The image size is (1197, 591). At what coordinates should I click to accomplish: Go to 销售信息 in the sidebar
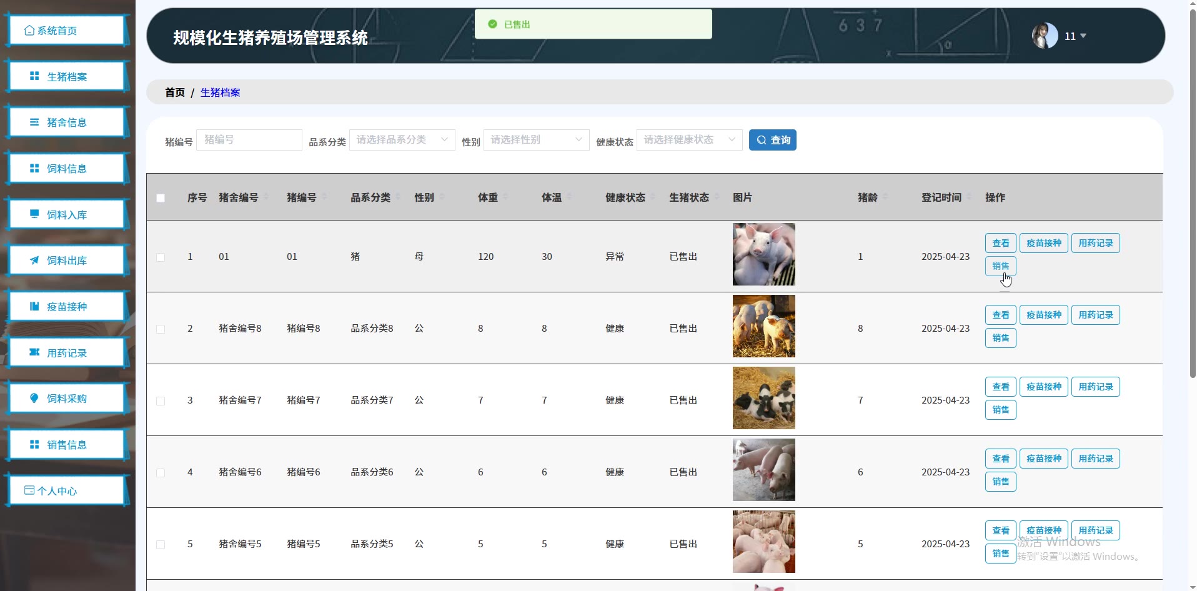[x=66, y=445]
